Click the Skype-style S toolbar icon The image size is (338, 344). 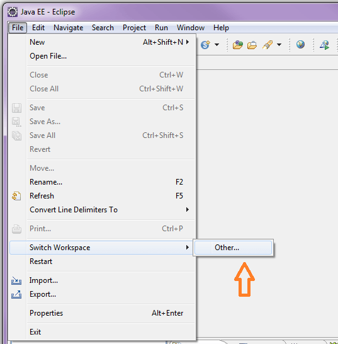205,45
